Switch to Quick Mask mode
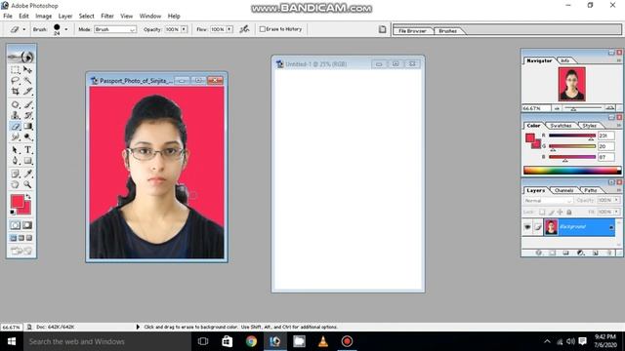This screenshot has height=351, width=625. click(x=27, y=225)
